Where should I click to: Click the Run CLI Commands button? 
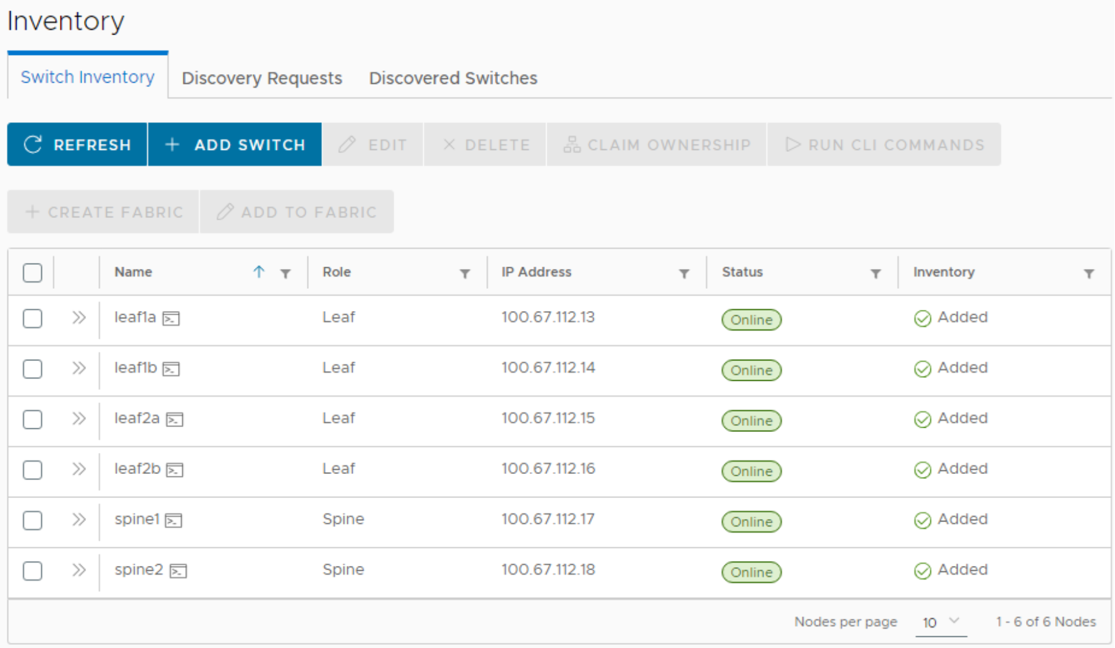tap(884, 144)
